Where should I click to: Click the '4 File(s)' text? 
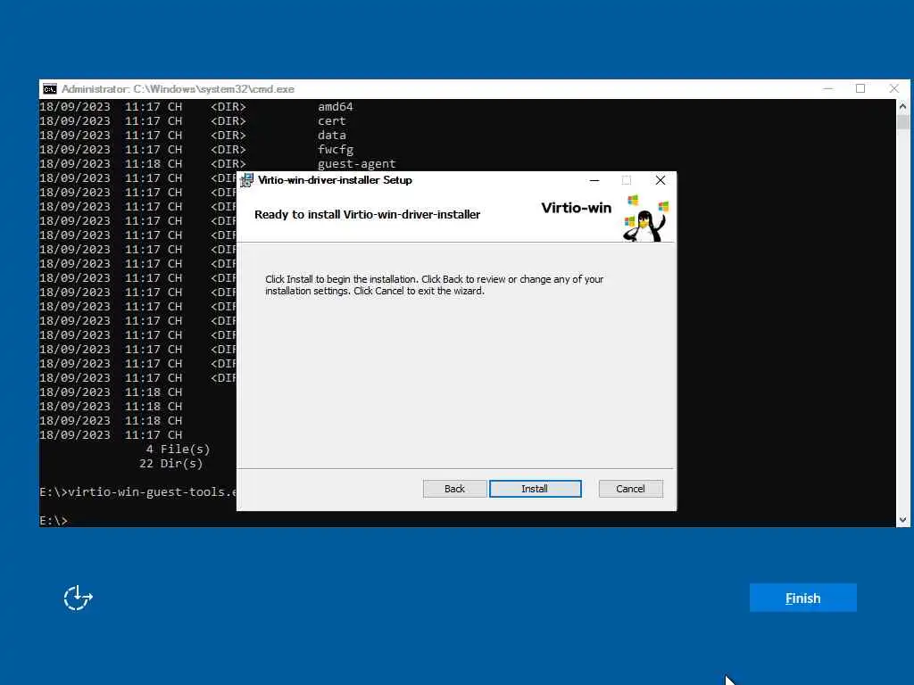click(178, 450)
